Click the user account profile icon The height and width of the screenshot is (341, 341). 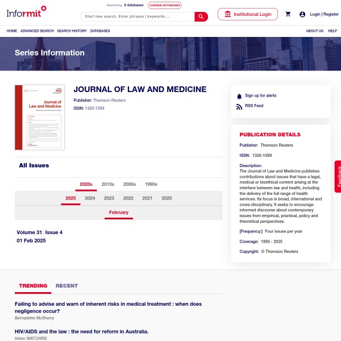pyautogui.click(x=302, y=14)
